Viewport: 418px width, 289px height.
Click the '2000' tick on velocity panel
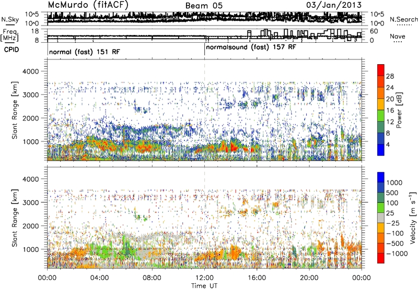click(x=31, y=226)
